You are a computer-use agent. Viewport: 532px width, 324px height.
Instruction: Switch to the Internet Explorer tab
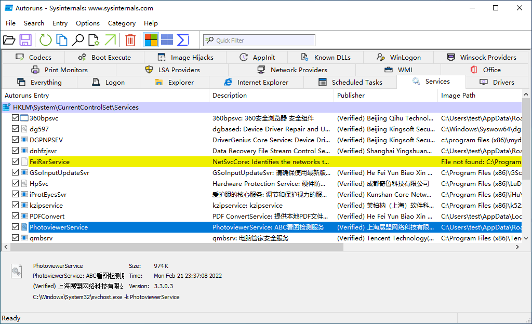(x=256, y=83)
